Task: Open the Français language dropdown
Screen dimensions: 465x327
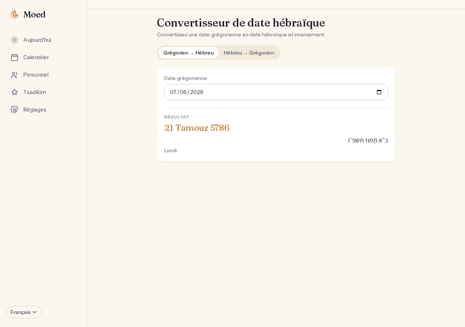Action: (x=24, y=312)
